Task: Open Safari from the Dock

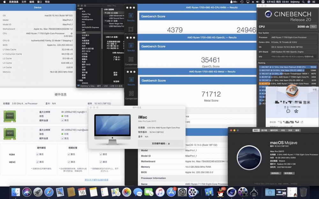Action: [49, 192]
